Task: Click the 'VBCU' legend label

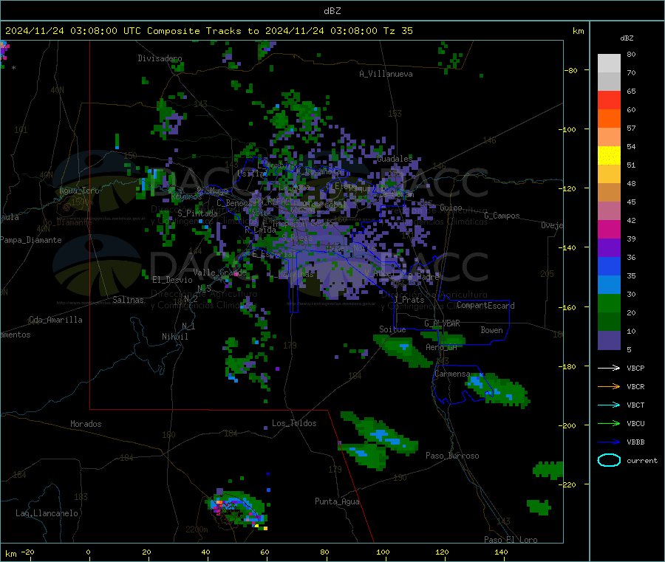Action: [x=635, y=423]
